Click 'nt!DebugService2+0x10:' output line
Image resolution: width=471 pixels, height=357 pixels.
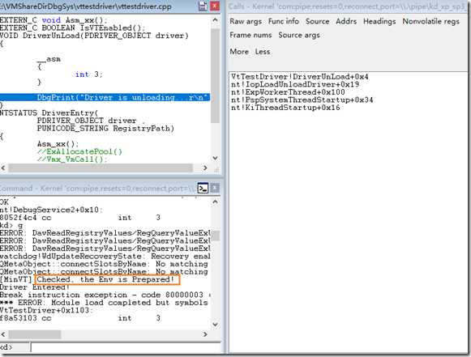click(51, 210)
